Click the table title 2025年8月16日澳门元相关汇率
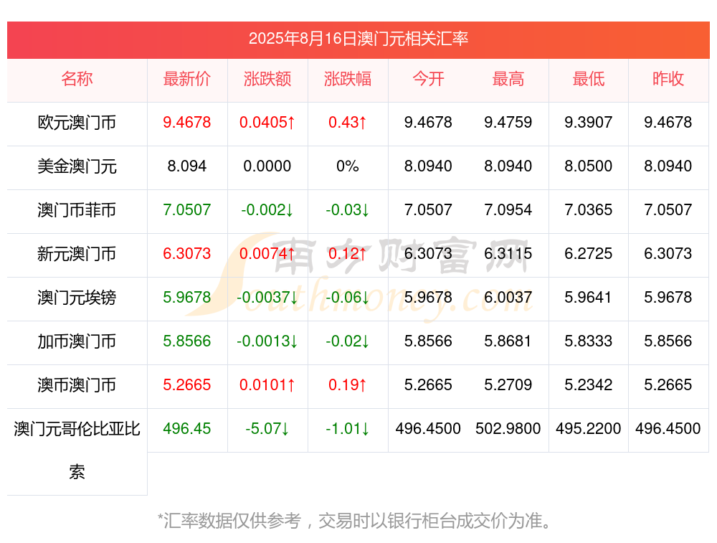The image size is (717, 543). point(358,39)
